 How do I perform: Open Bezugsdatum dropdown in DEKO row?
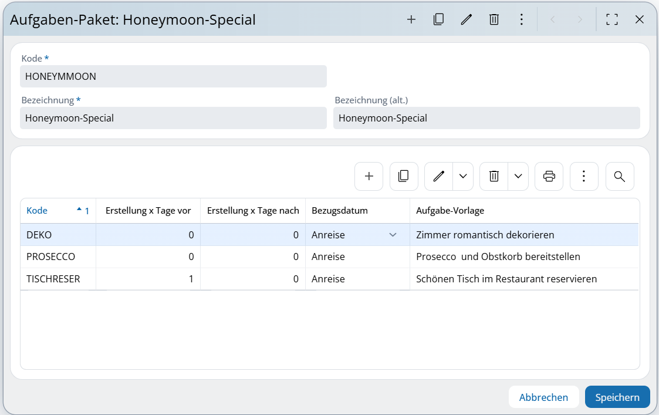pyautogui.click(x=393, y=235)
